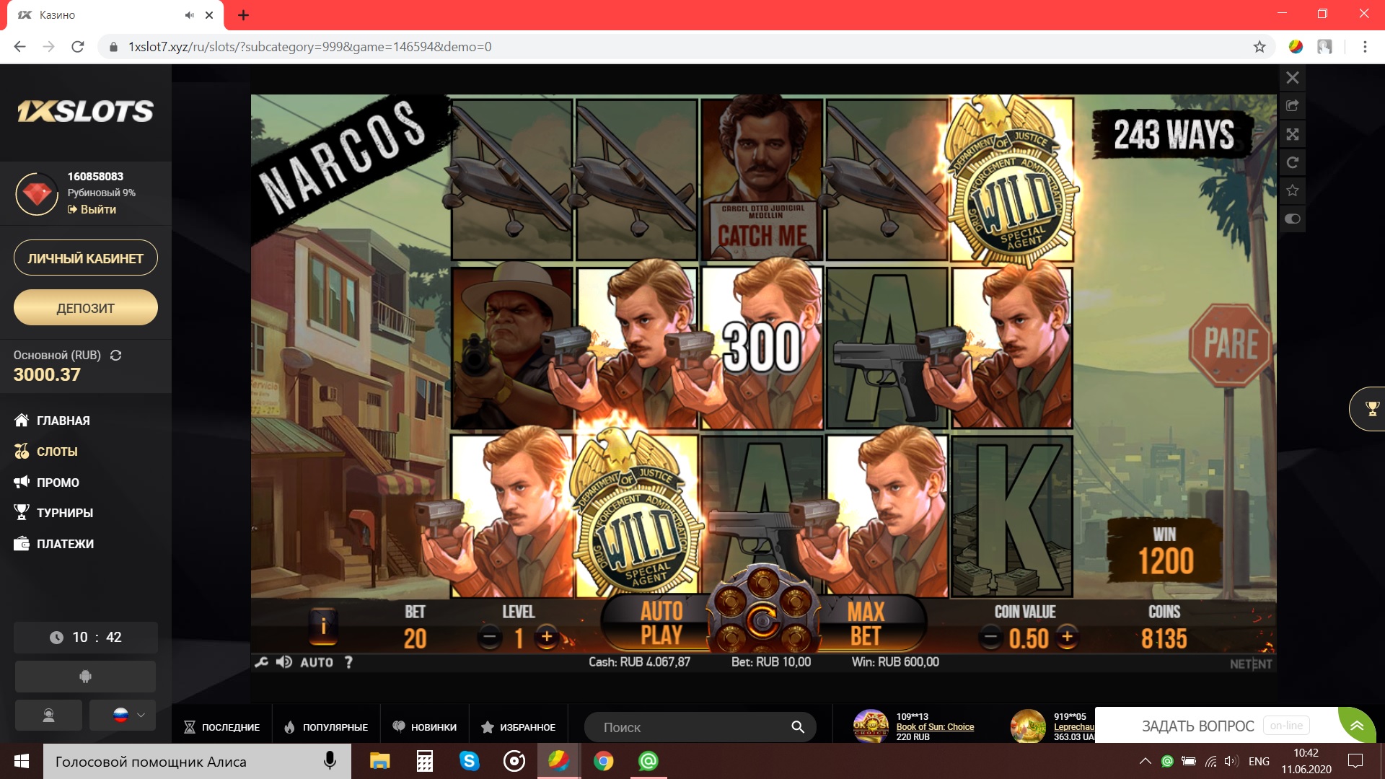Screen dimensions: 1385x779
Task: Mute game sound via speaker icon
Action: pos(284,662)
